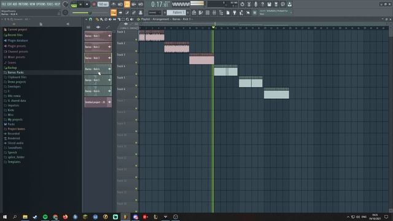Click the playlist magnet snap icon
Screen dimensions: 393x221
coord(90,19)
